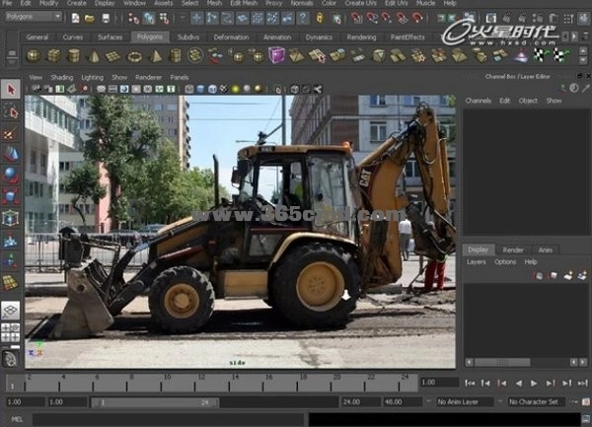592x427 pixels.
Task: Switch to Display layer mode
Action: point(479,250)
